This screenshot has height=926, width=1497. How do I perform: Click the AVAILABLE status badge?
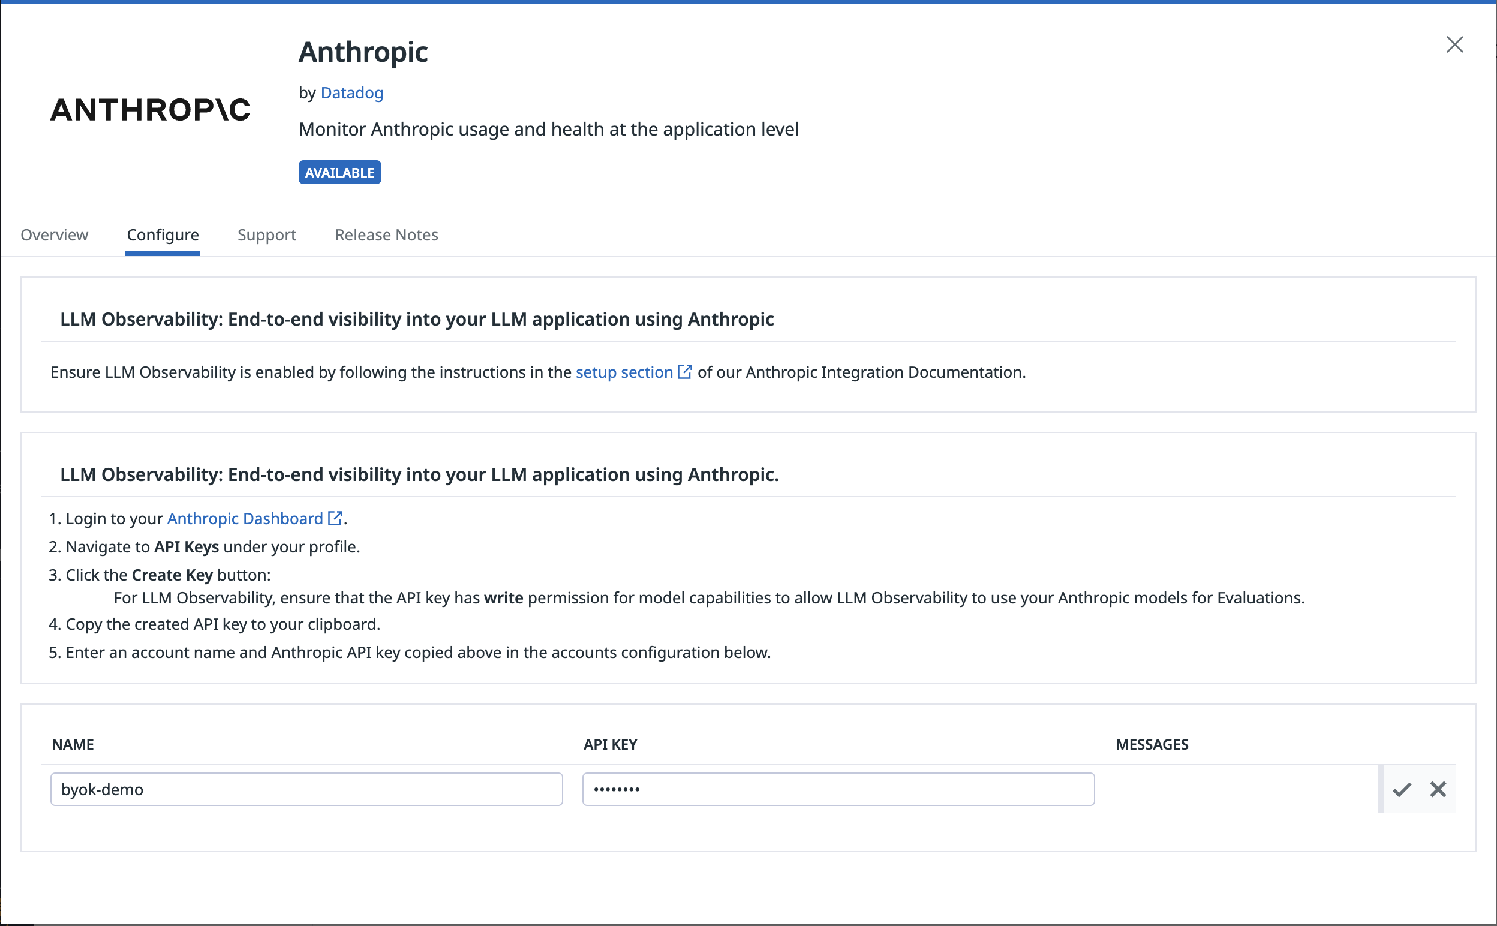[340, 173]
